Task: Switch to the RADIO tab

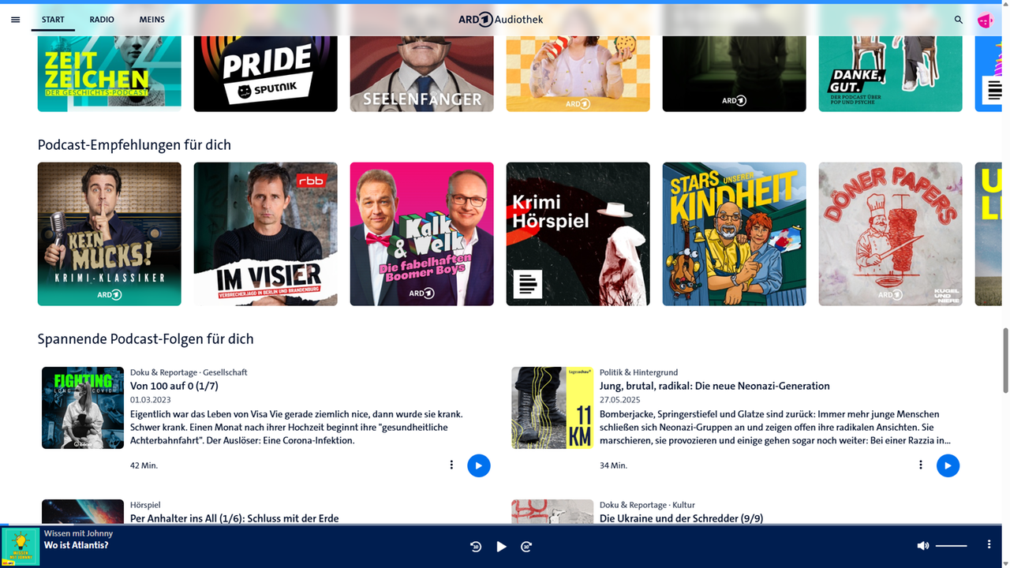Action: 102,20
